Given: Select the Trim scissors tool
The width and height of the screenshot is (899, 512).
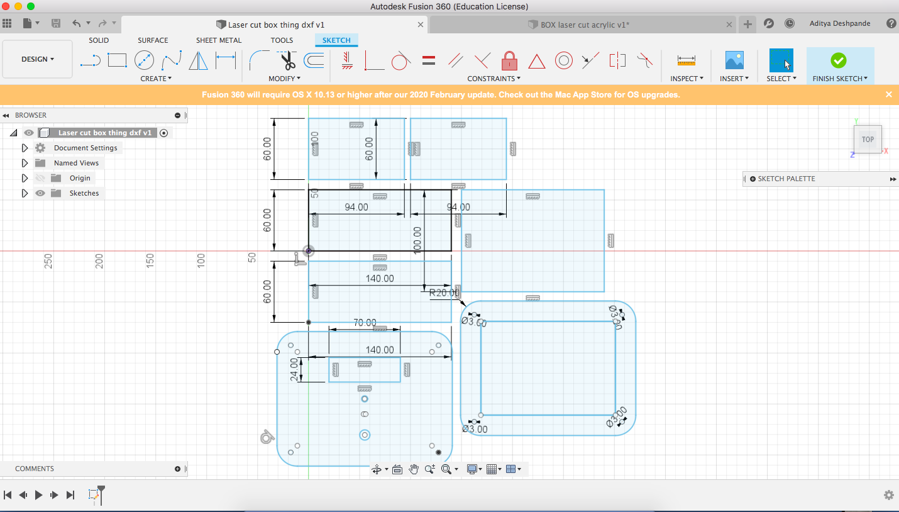Looking at the screenshot, I should (287, 60).
